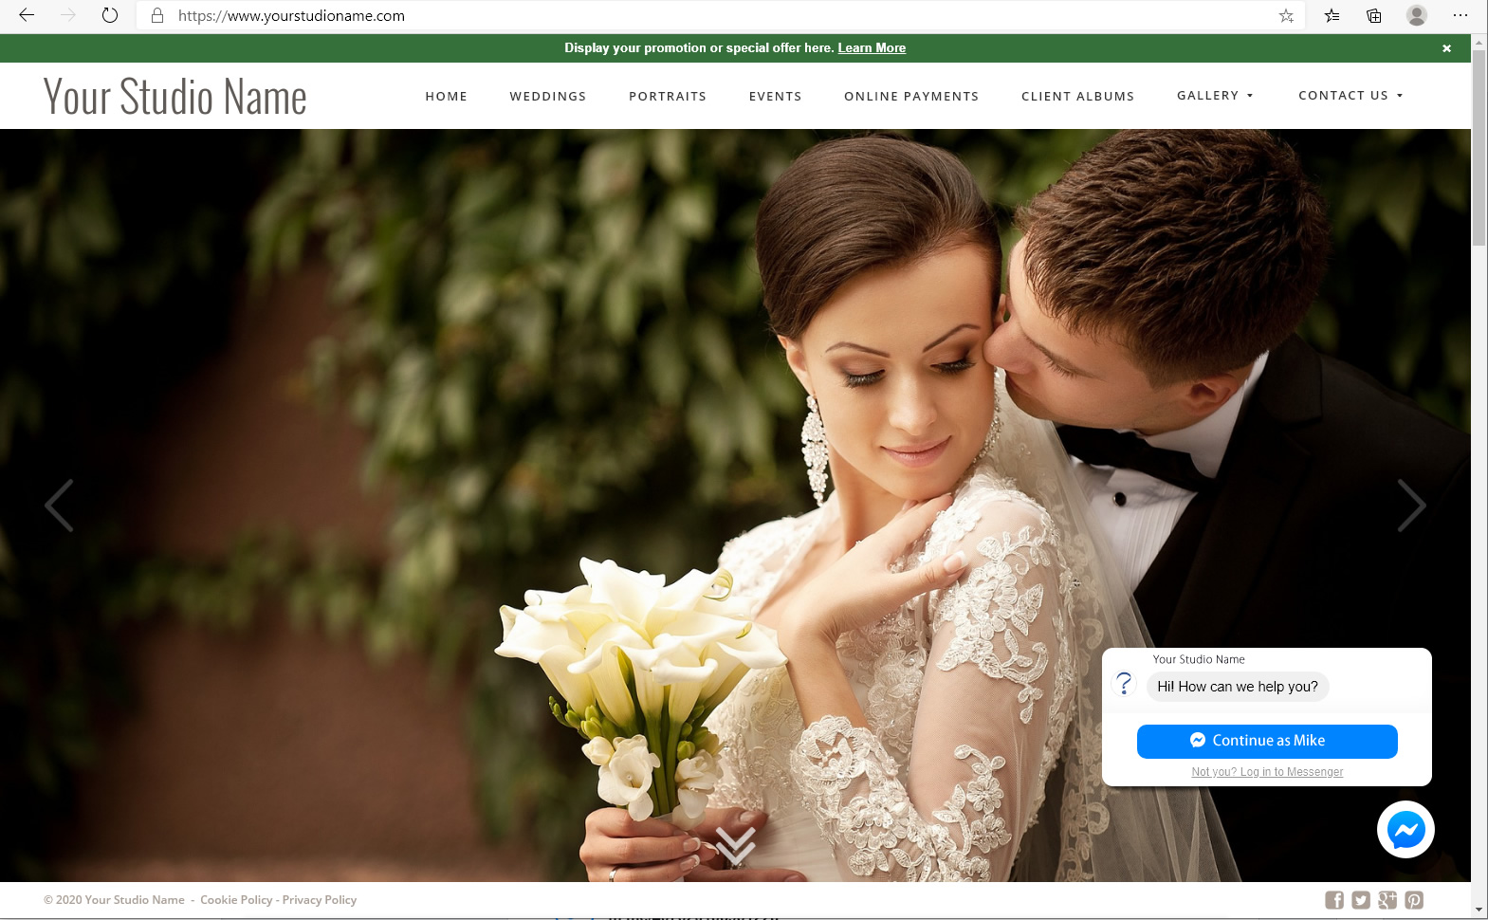The height and width of the screenshot is (920, 1488).
Task: Click the question mark chat avatar
Action: pyautogui.click(x=1124, y=683)
